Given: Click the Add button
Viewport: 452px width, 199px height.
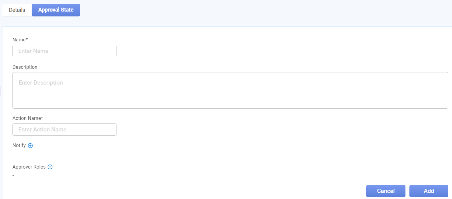Looking at the screenshot, I should [x=429, y=191].
